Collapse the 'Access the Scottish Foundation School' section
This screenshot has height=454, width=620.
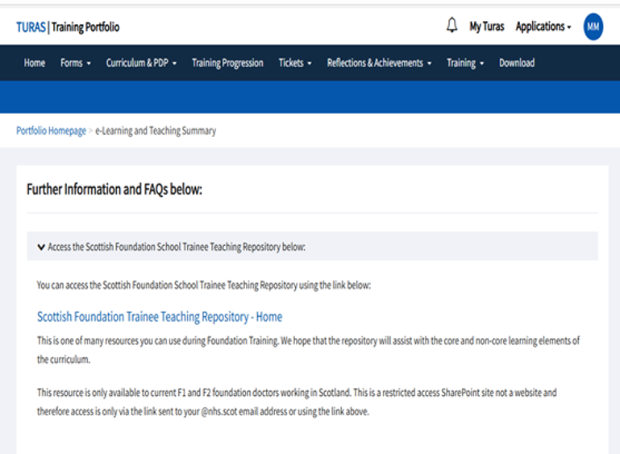(176, 247)
